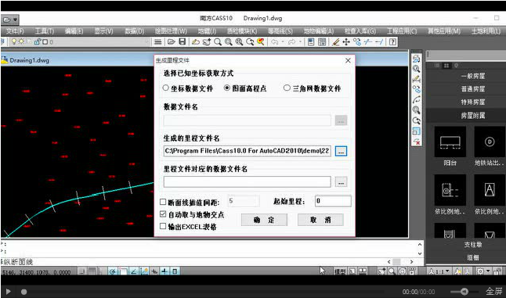Expand the 房屋附属 panel category
Viewport: 506px width, 298px height.
tap(473, 115)
